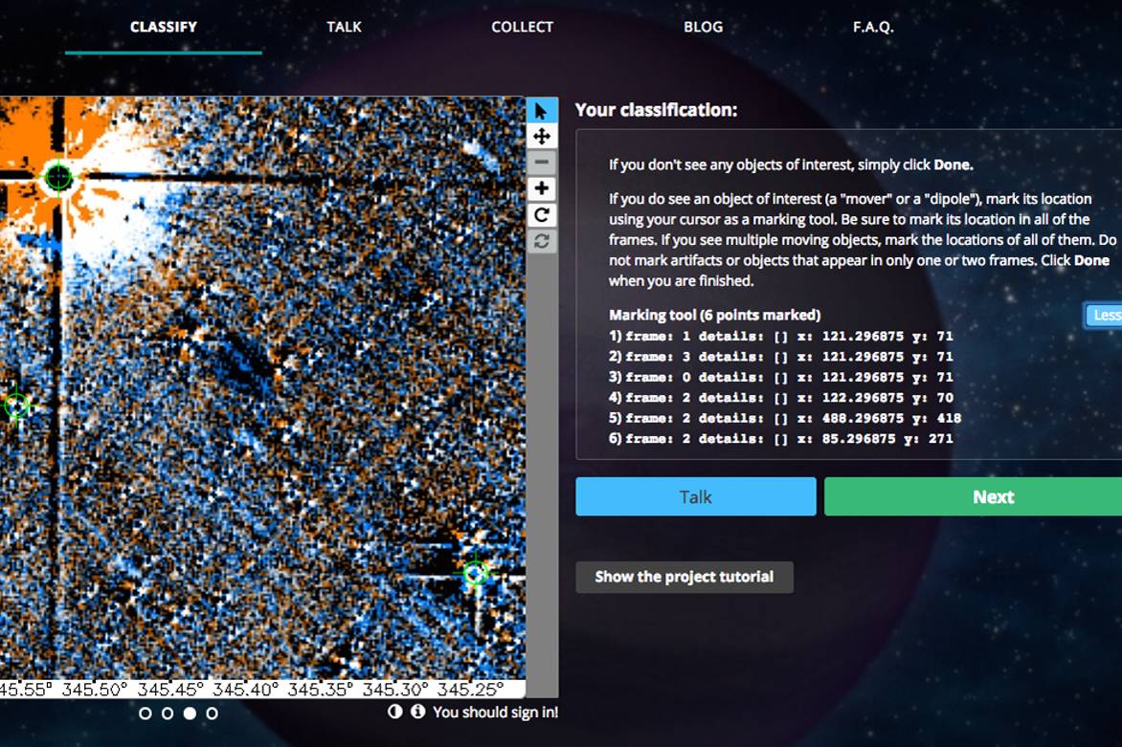
Task: Rotate the image with the clockwise arrow icon
Action: point(542,215)
